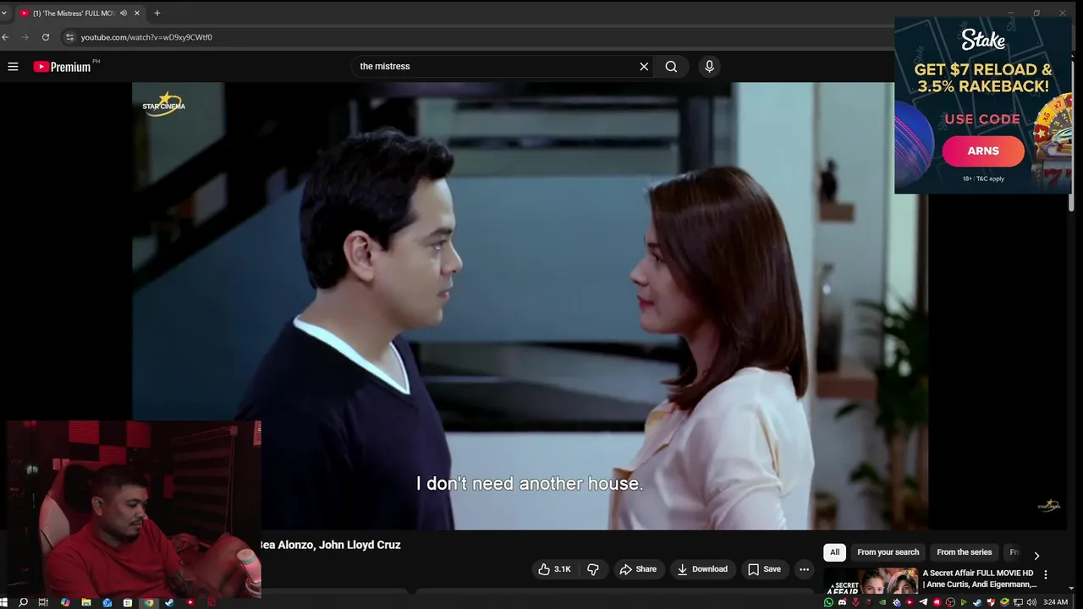Open a new Chrome tab
Image resolution: width=1083 pixels, height=609 pixels.
point(157,13)
